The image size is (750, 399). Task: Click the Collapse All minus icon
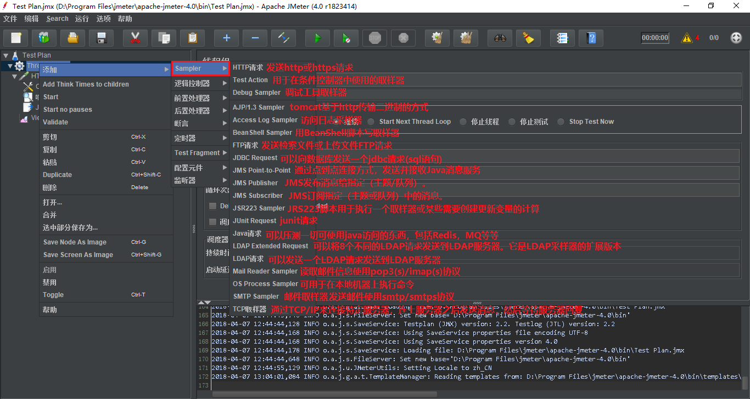pyautogui.click(x=255, y=38)
